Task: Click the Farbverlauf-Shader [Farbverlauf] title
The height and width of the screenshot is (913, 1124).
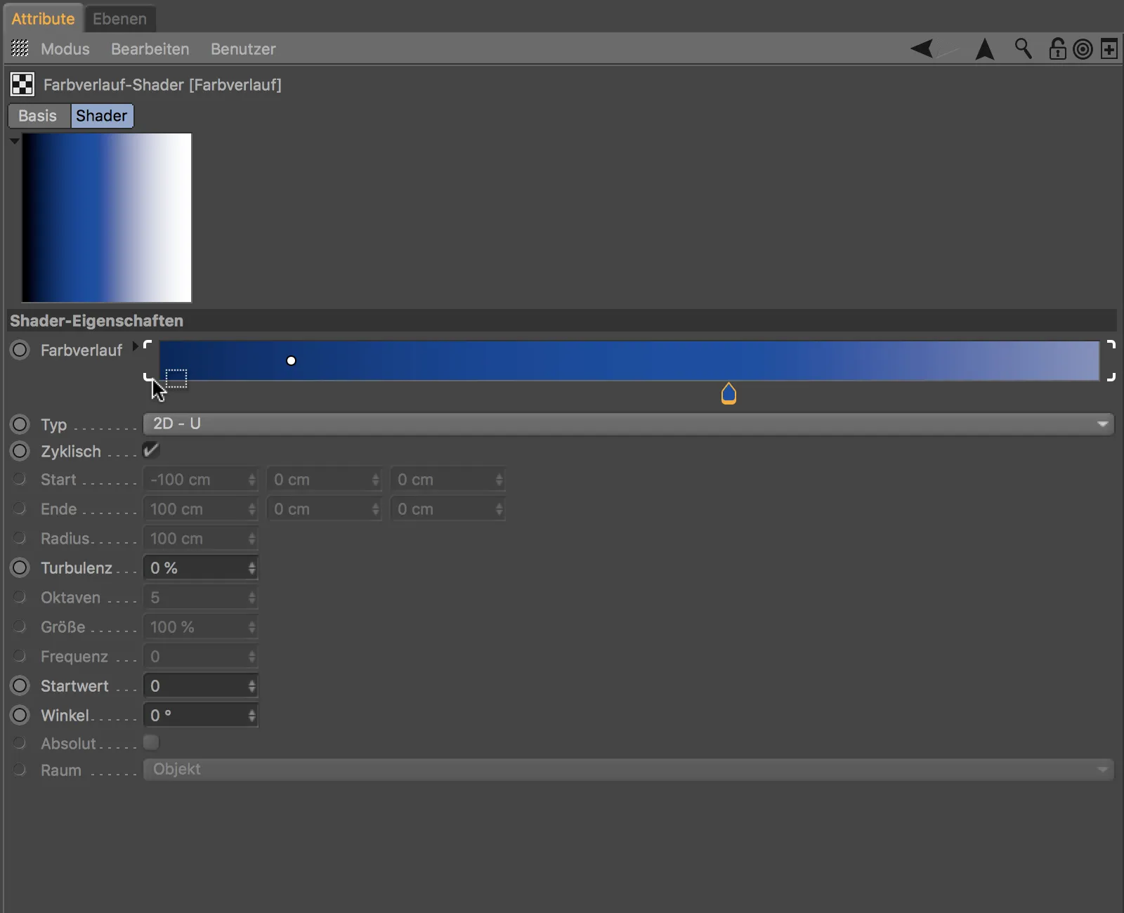Action: pos(162,85)
